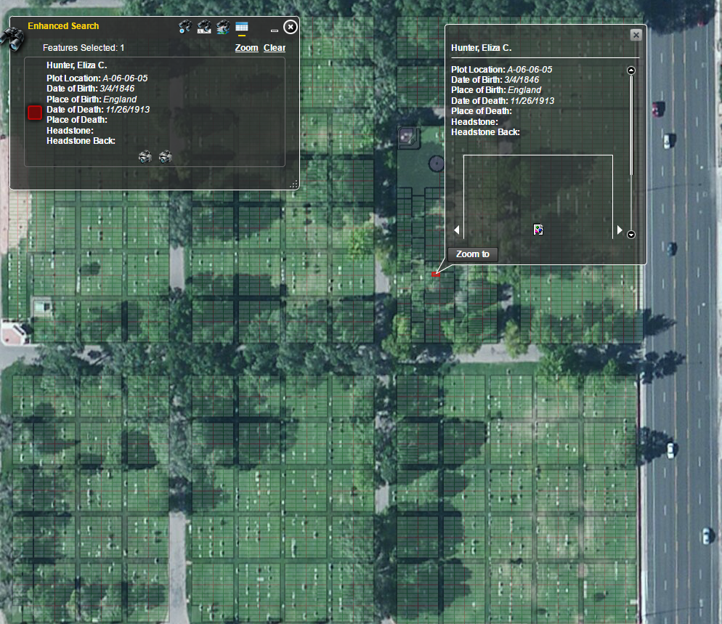The width and height of the screenshot is (722, 624).
Task: Close the Enhanced Search panel
Action: coord(290,27)
